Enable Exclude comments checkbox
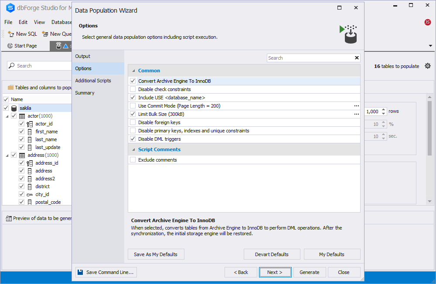This screenshot has width=436, height=284. point(133,160)
